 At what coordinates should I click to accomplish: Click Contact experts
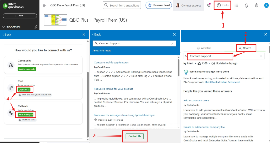point(188,6)
